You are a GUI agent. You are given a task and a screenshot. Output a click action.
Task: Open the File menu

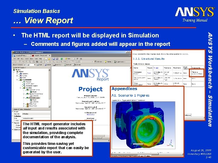pos(14,59)
